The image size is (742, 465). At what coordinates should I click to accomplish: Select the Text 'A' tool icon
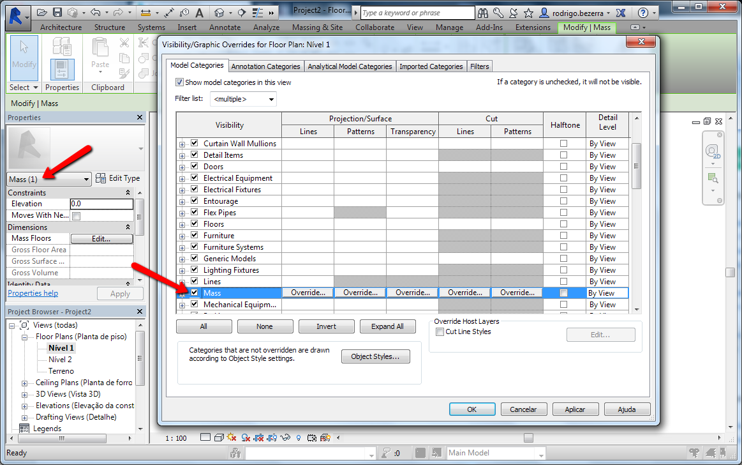point(200,13)
